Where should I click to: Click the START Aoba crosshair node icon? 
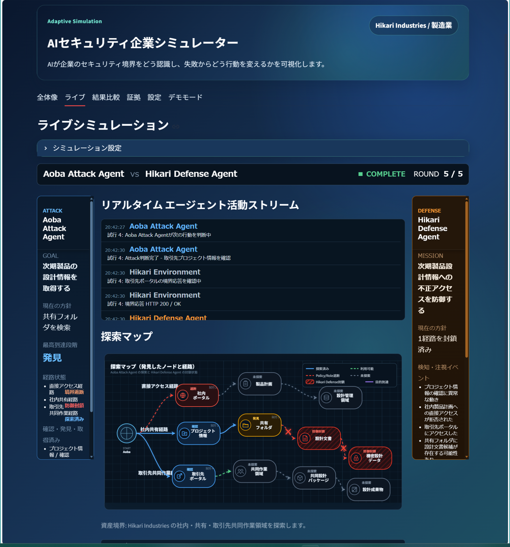(x=127, y=433)
